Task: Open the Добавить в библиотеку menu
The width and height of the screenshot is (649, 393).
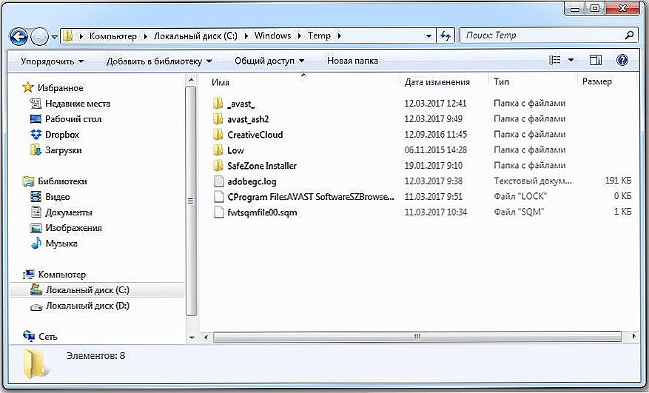Action: tap(159, 61)
